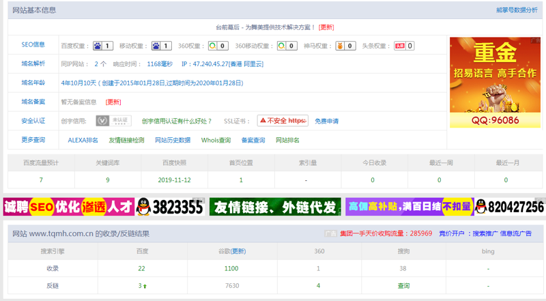The image size is (546, 301).
Task: Click the 今日收录 value 0
Action: tap(373, 180)
